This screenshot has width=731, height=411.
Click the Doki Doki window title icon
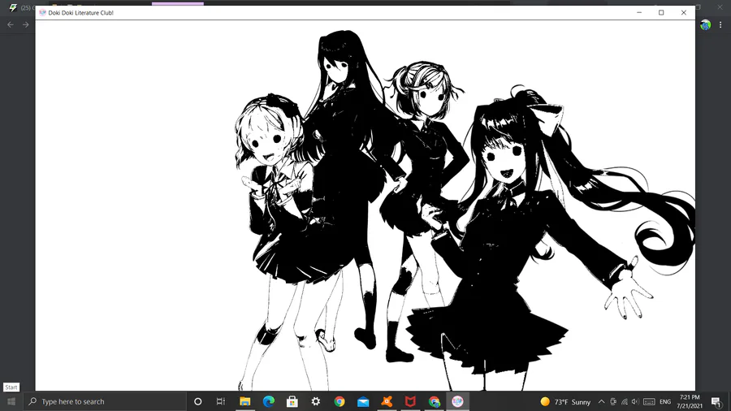42,12
